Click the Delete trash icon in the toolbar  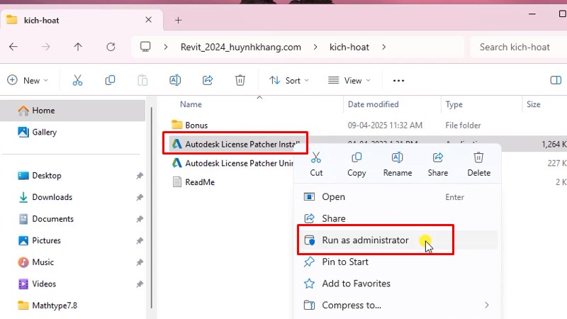[x=240, y=80]
